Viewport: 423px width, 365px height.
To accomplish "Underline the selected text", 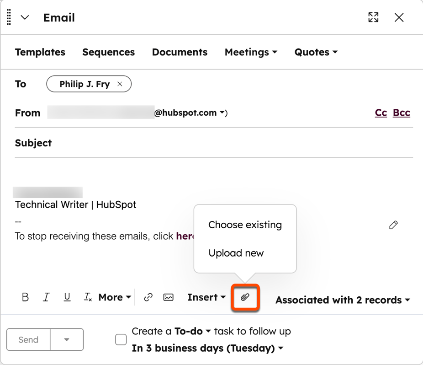I will (x=67, y=297).
